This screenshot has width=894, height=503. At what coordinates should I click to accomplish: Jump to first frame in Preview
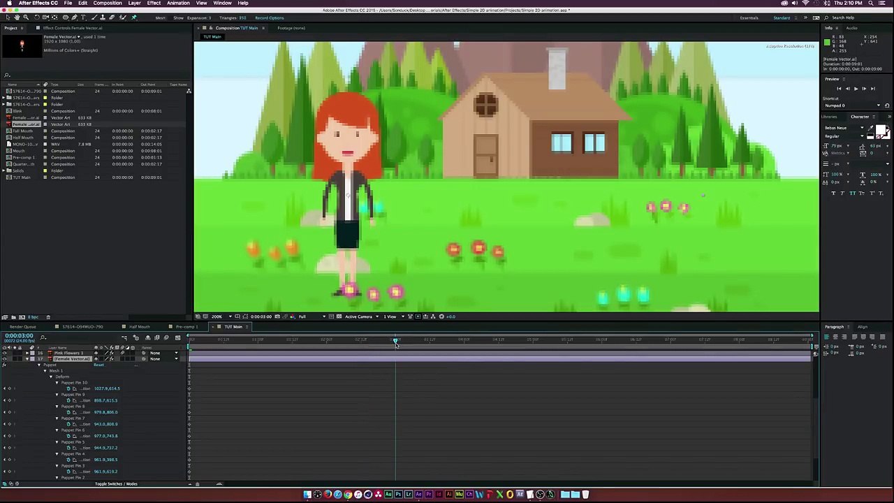click(x=839, y=89)
